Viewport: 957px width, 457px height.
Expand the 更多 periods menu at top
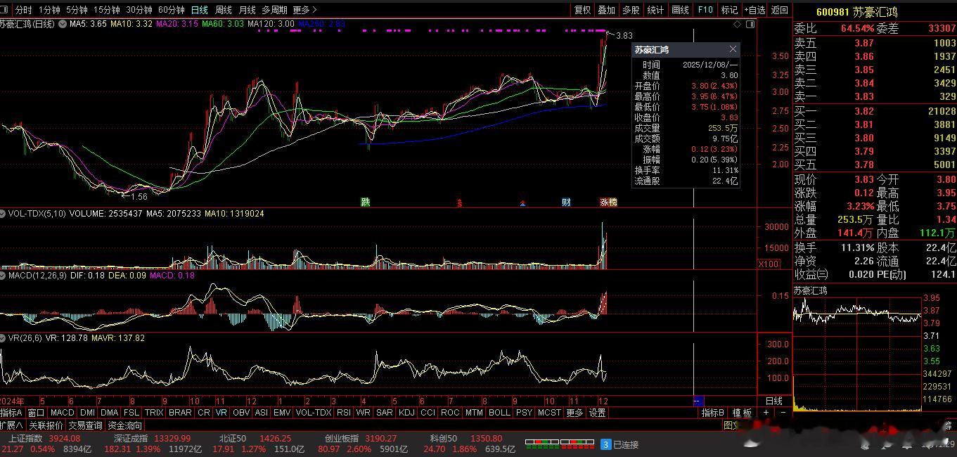click(x=304, y=10)
